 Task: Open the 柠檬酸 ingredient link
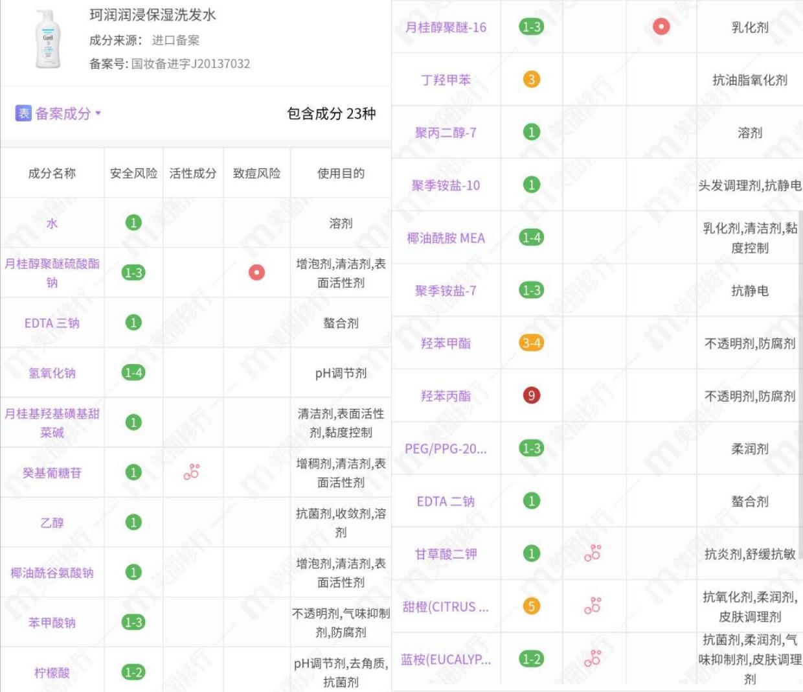tap(52, 674)
